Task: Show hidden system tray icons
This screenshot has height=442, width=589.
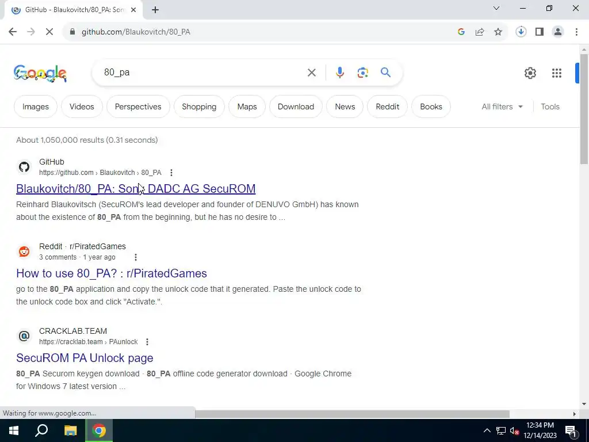Action: 487,430
